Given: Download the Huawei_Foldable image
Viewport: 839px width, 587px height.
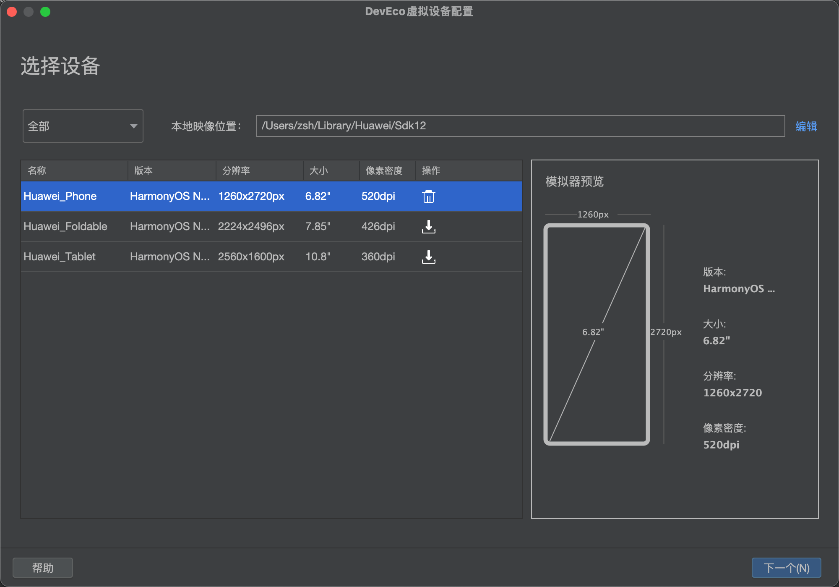Looking at the screenshot, I should (428, 226).
